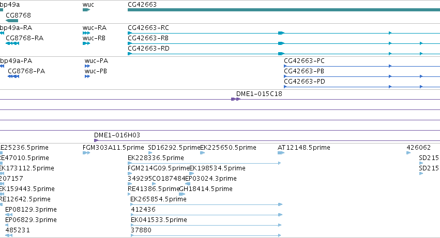This screenshot has height=238, width=440.
Task: Select the FGM303A11.5prime EST glyph
Action: [86, 153]
